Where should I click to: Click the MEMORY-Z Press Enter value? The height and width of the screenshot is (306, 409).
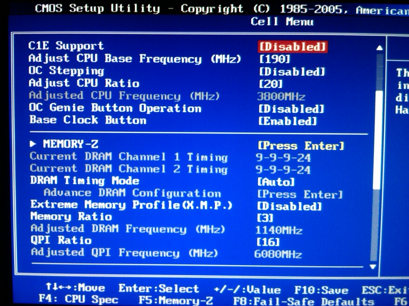pos(301,146)
